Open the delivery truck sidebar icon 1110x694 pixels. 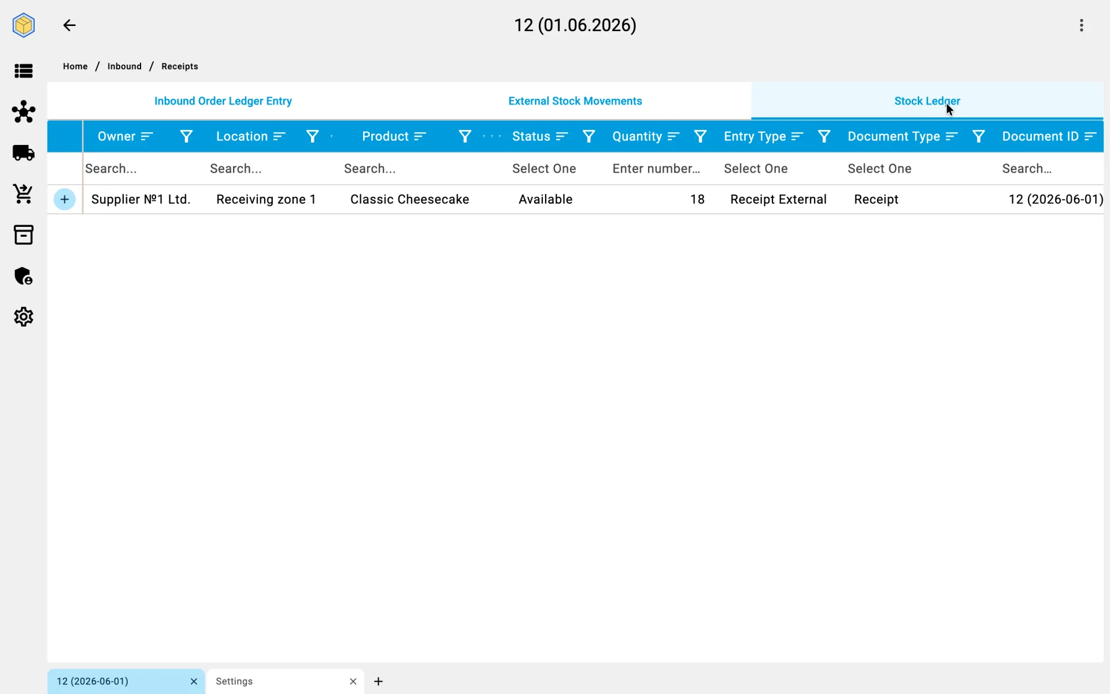[24, 153]
